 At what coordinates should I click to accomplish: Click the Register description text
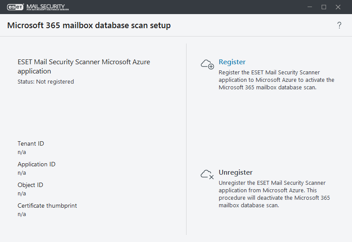click(x=276, y=80)
